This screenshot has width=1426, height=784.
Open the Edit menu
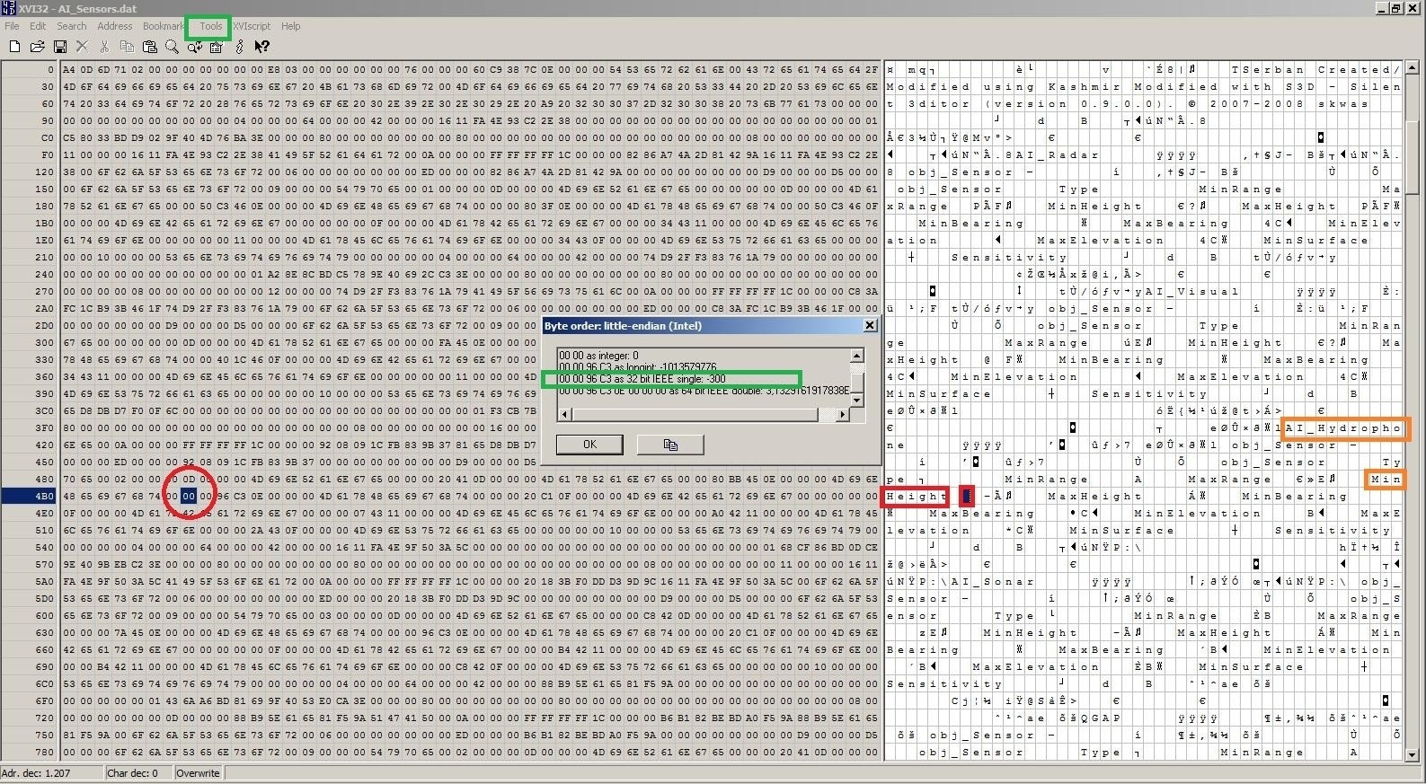click(38, 26)
